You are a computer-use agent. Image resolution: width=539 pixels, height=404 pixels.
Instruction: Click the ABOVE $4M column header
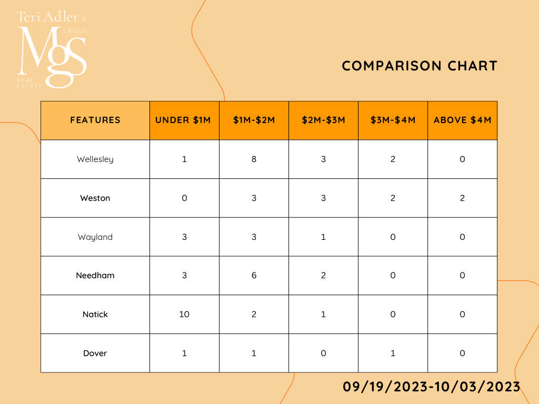tap(462, 120)
